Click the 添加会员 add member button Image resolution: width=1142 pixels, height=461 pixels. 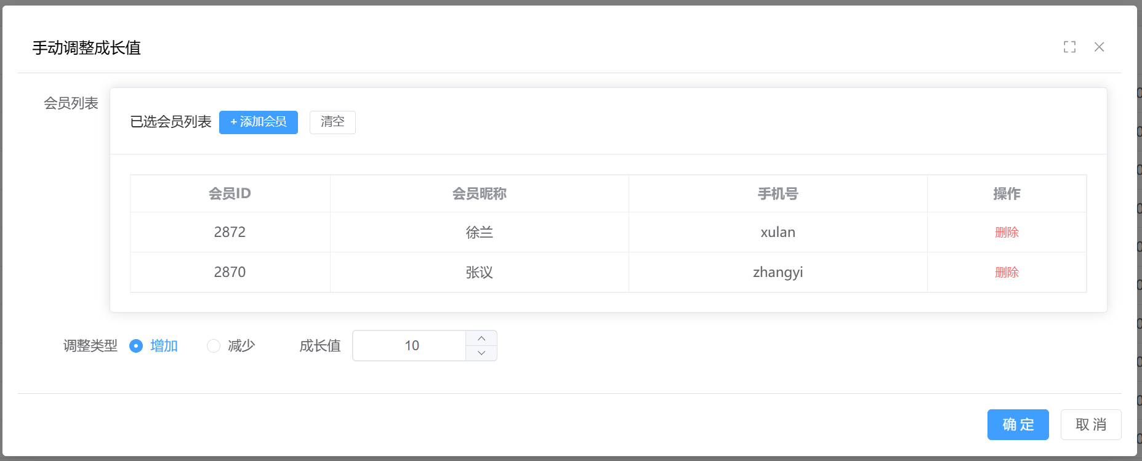pyautogui.click(x=259, y=122)
